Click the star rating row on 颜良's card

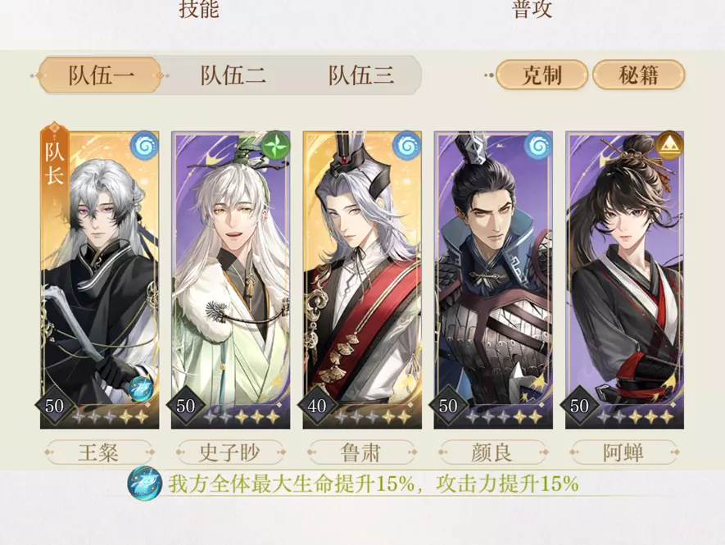click(x=504, y=417)
